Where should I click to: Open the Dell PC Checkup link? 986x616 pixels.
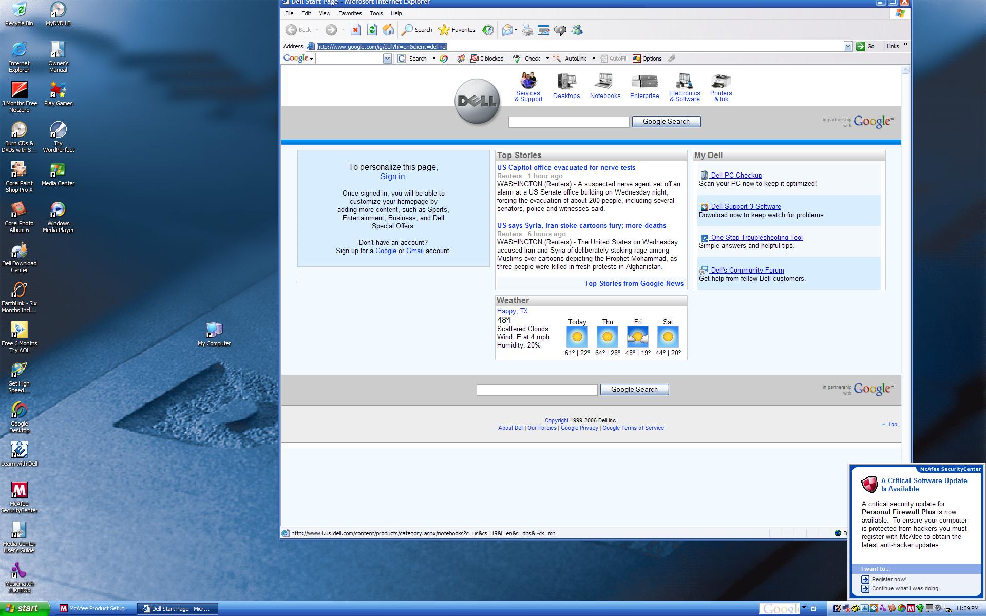[x=736, y=175]
